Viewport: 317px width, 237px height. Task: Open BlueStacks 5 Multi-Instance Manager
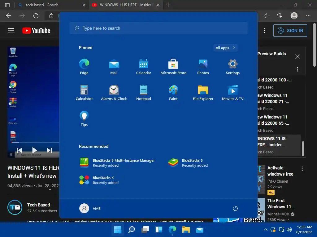[117, 163]
